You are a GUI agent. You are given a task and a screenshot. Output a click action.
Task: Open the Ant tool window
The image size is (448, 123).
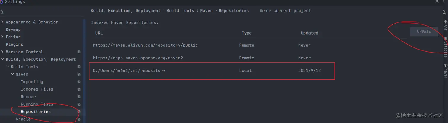pyautogui.click(x=445, y=25)
